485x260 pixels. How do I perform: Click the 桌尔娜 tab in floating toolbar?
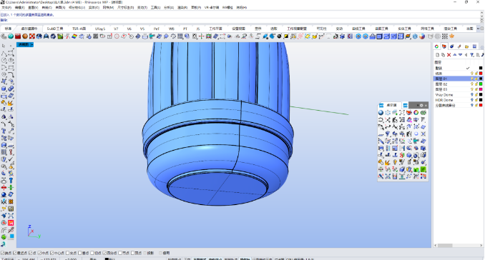pos(391,105)
